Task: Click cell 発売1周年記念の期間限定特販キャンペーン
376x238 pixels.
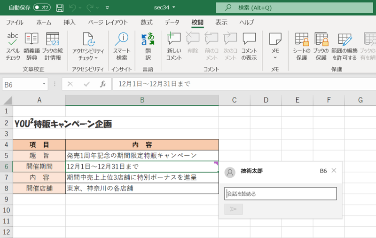Action: coord(142,156)
